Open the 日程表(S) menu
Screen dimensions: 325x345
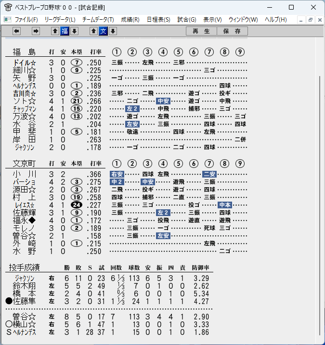[x=158, y=20]
